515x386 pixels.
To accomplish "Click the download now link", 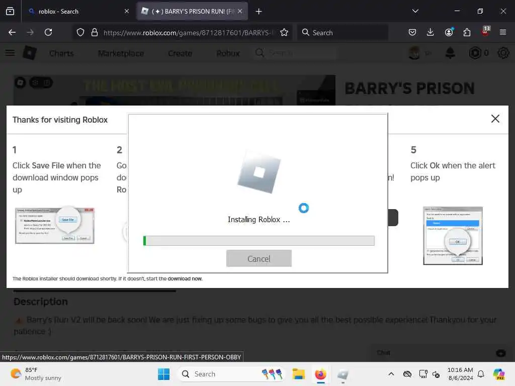I will pyautogui.click(x=185, y=278).
